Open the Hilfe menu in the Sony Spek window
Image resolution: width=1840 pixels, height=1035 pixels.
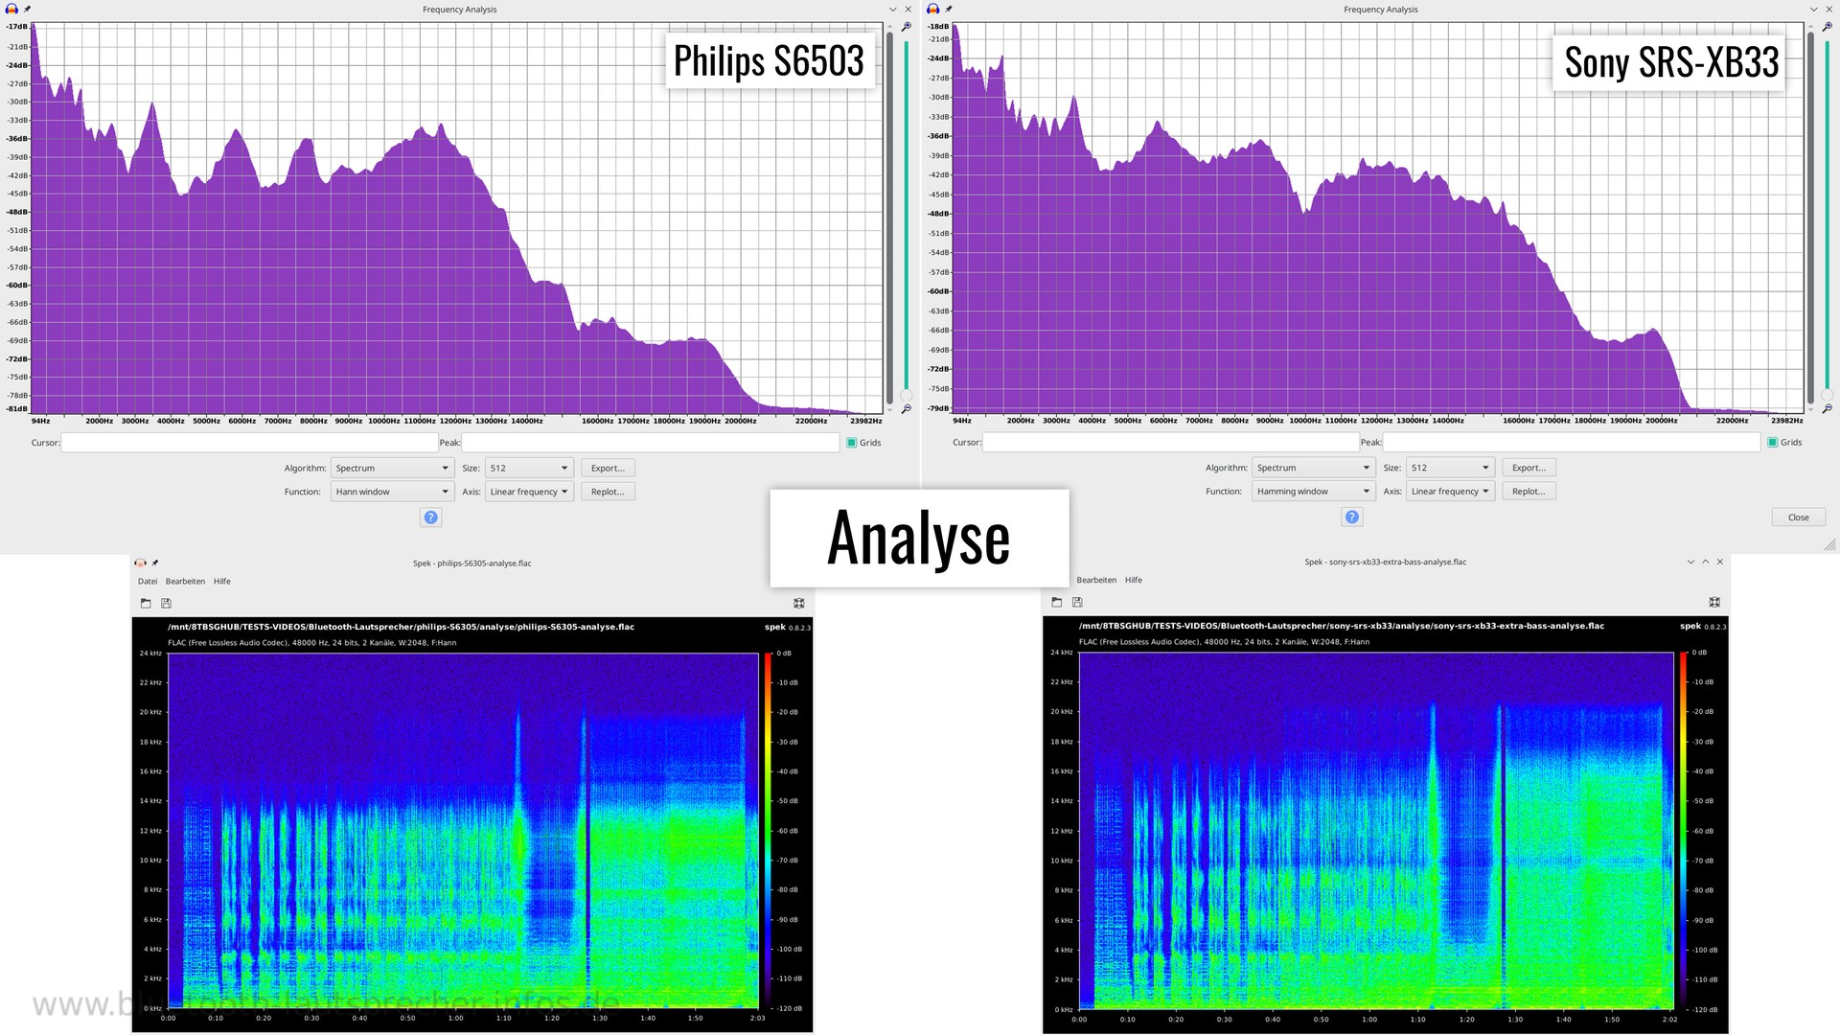tap(1134, 581)
